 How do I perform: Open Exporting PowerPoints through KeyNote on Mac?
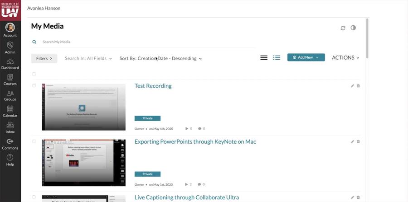click(195, 142)
